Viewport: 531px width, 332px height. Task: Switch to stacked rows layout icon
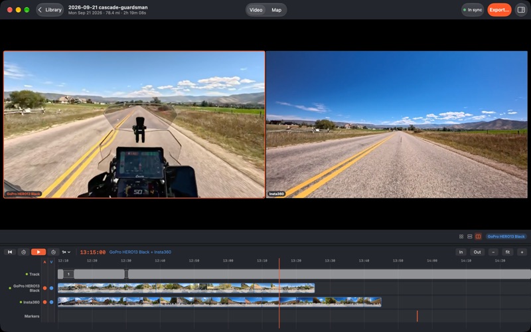tap(470, 236)
